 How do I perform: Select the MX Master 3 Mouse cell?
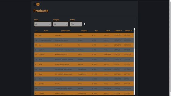coord(61,55)
